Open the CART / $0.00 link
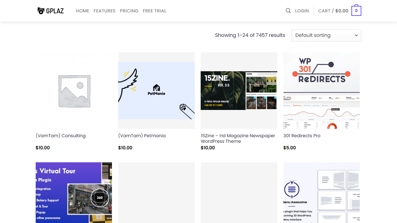Image resolution: width=397 pixels, height=223 pixels. pyautogui.click(x=333, y=11)
